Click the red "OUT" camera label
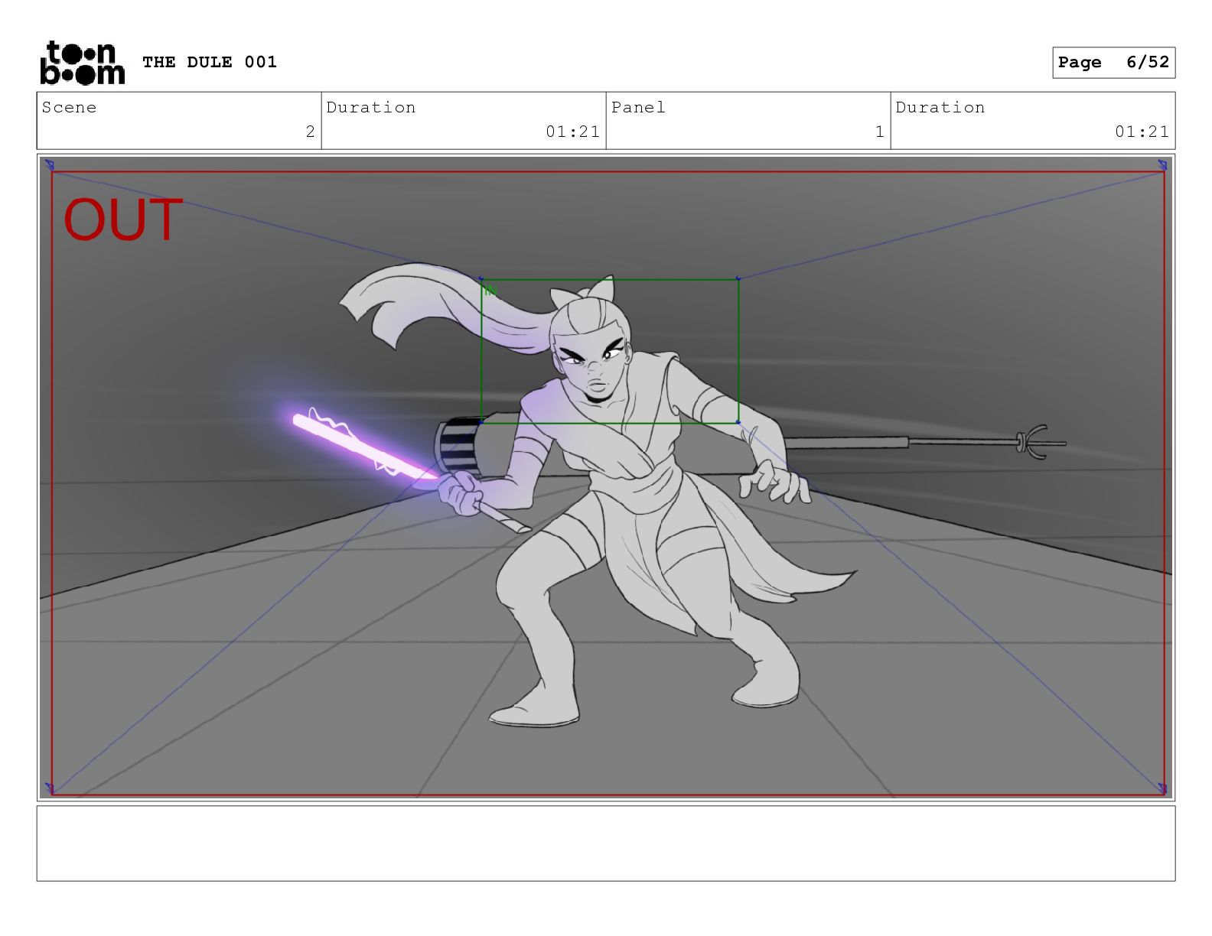The width and height of the screenshot is (1212, 936). 123,220
